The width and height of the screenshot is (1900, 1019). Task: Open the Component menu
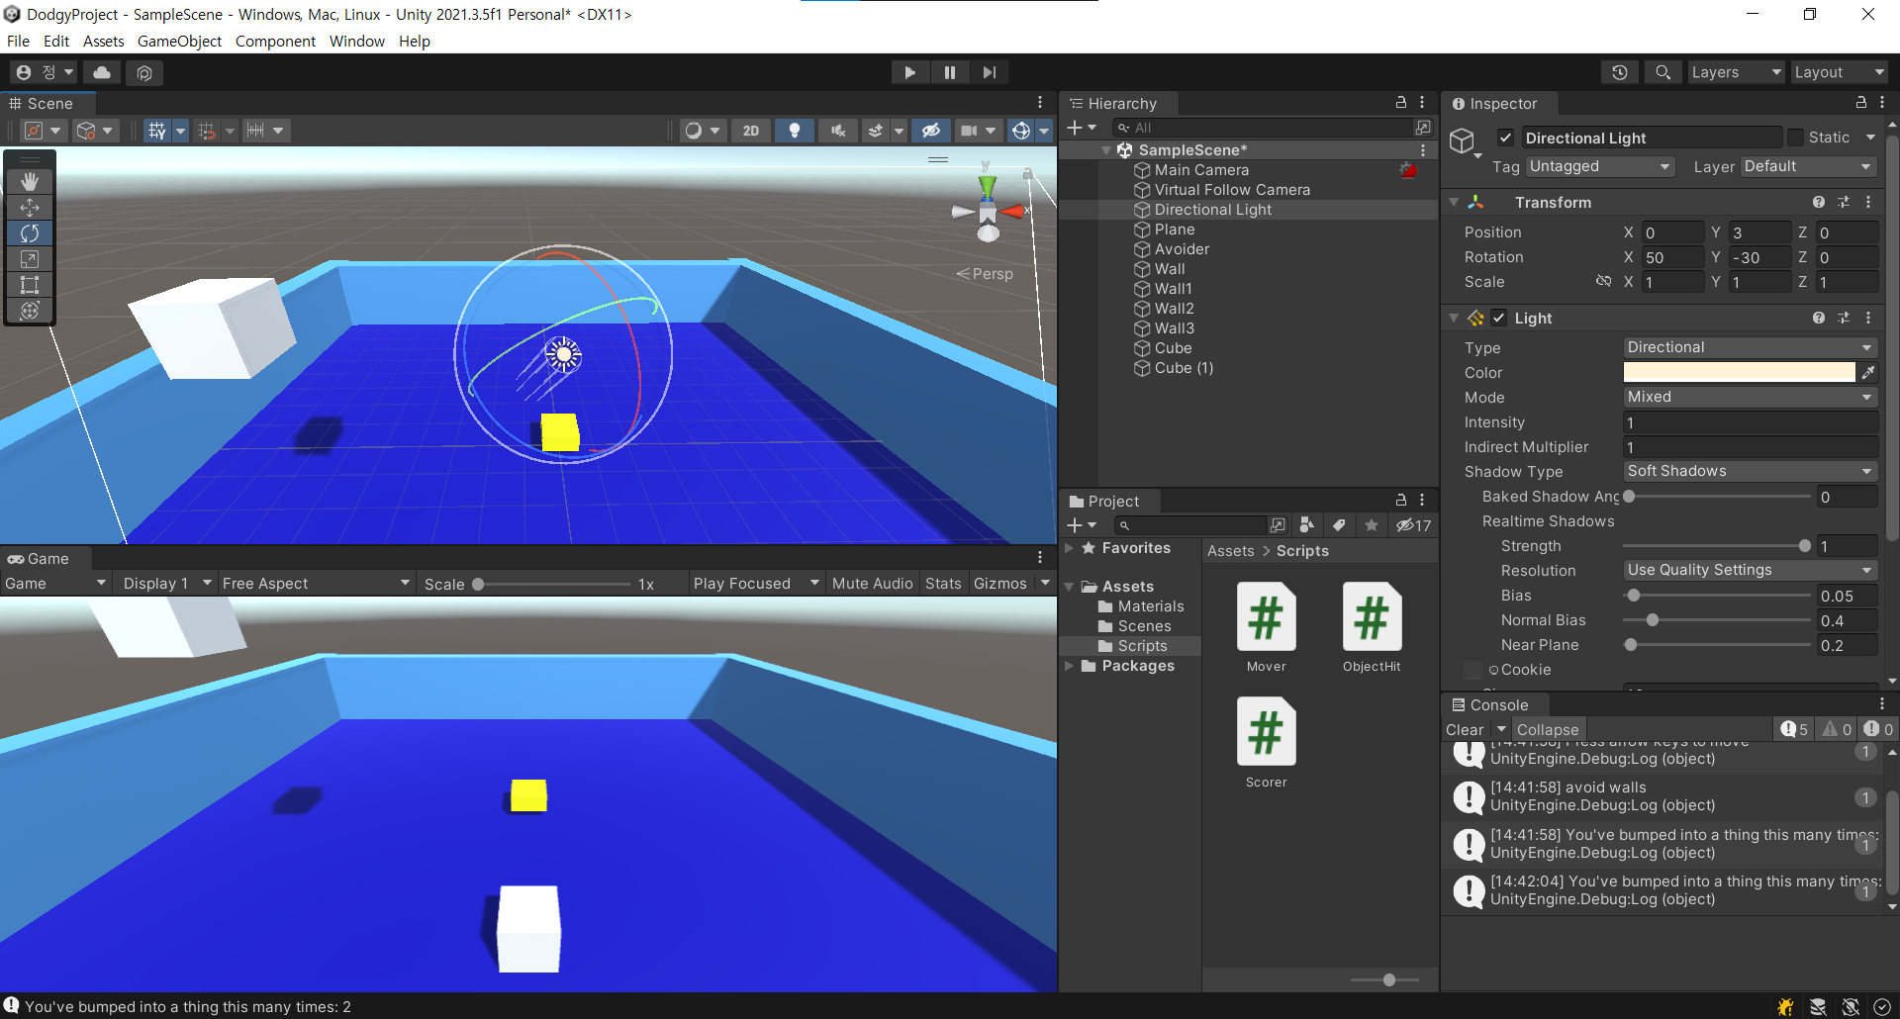coord(275,41)
